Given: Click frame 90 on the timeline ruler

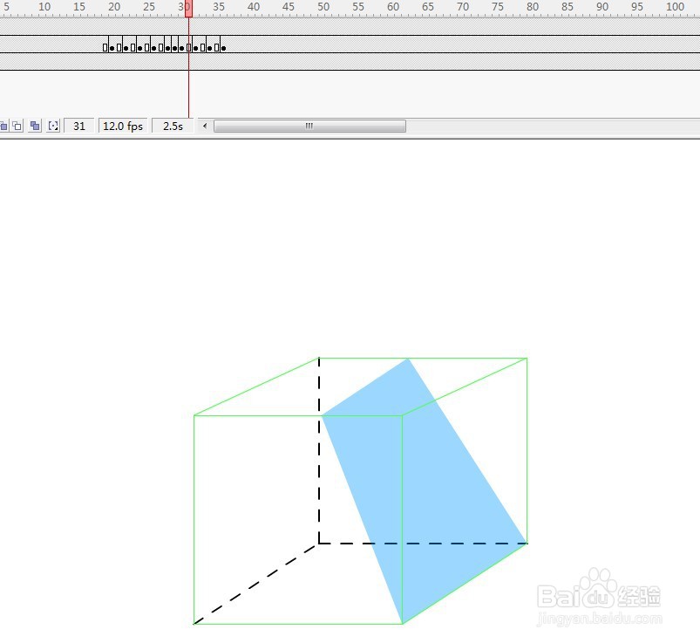Looking at the screenshot, I should [x=602, y=7].
